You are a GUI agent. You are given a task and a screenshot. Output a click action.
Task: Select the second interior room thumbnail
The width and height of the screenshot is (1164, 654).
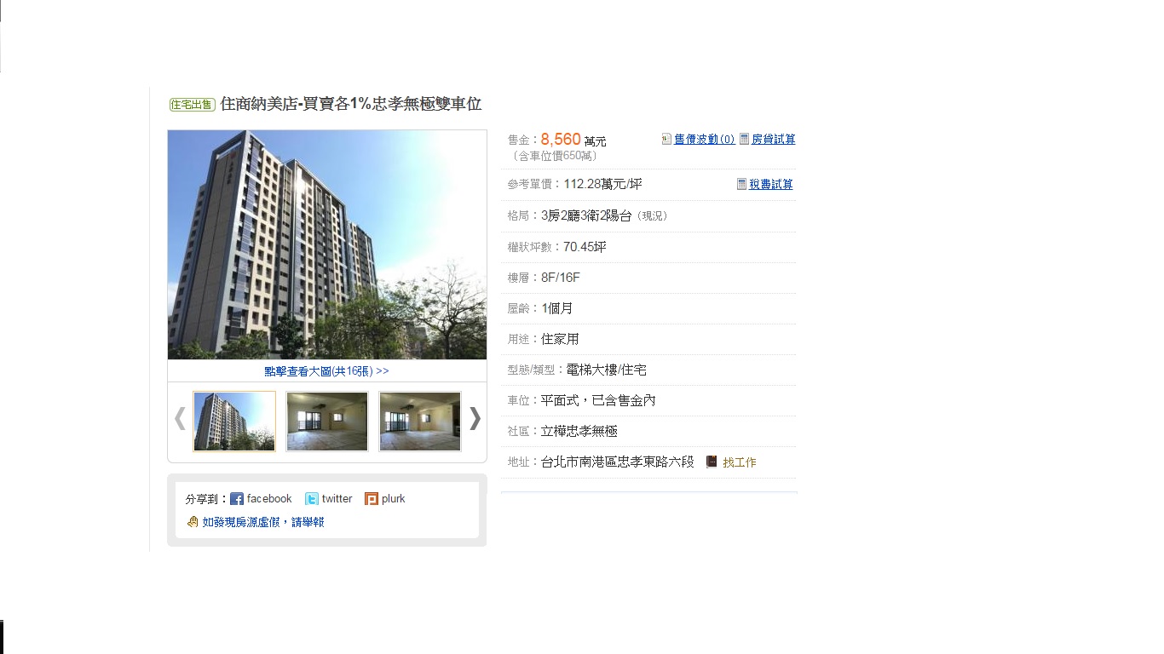[327, 421]
